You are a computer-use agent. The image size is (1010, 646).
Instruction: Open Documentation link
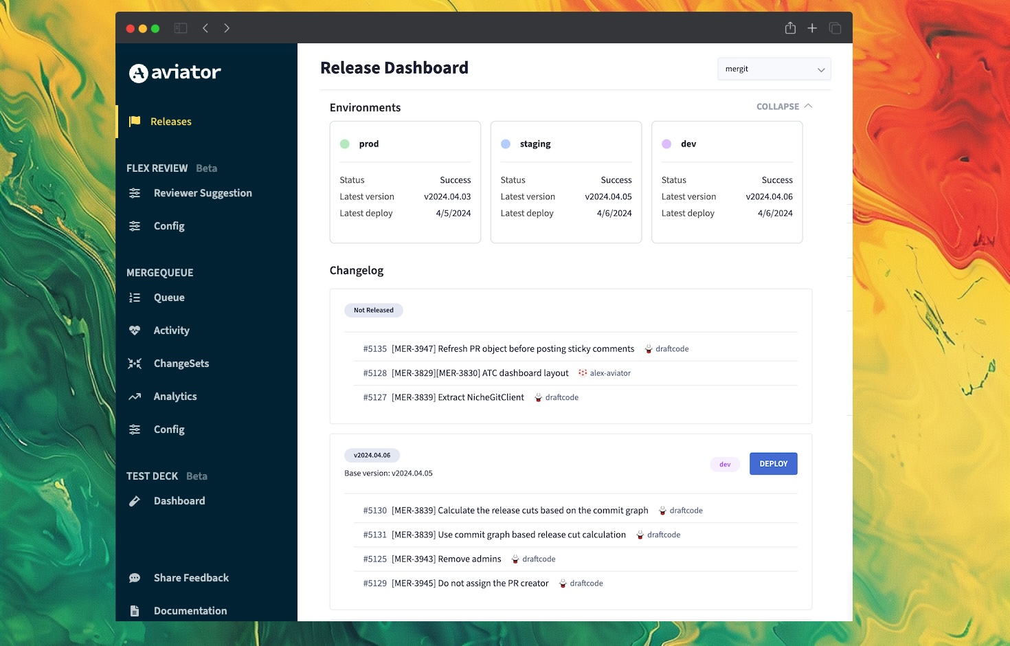(x=190, y=611)
